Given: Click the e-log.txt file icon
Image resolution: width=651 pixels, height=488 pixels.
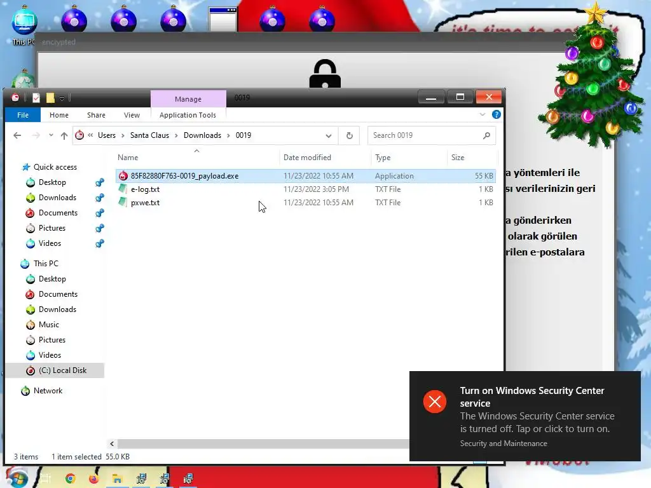Looking at the screenshot, I should coord(123,189).
